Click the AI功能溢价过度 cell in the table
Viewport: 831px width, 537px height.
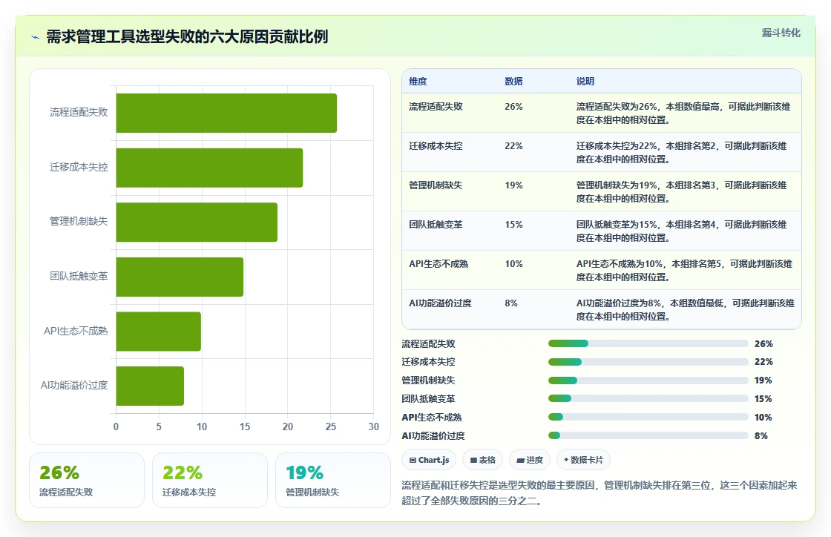pyautogui.click(x=440, y=303)
